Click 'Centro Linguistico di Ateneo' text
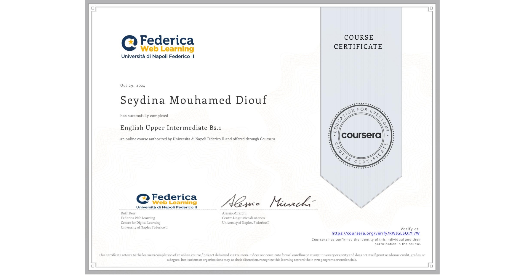This screenshot has width=525, height=275. tap(243, 218)
